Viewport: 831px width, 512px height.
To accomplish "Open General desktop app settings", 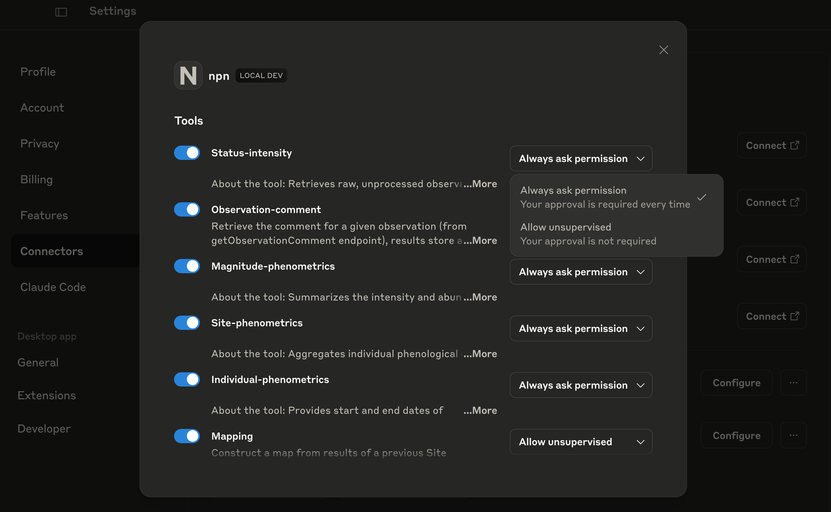I will coord(38,362).
